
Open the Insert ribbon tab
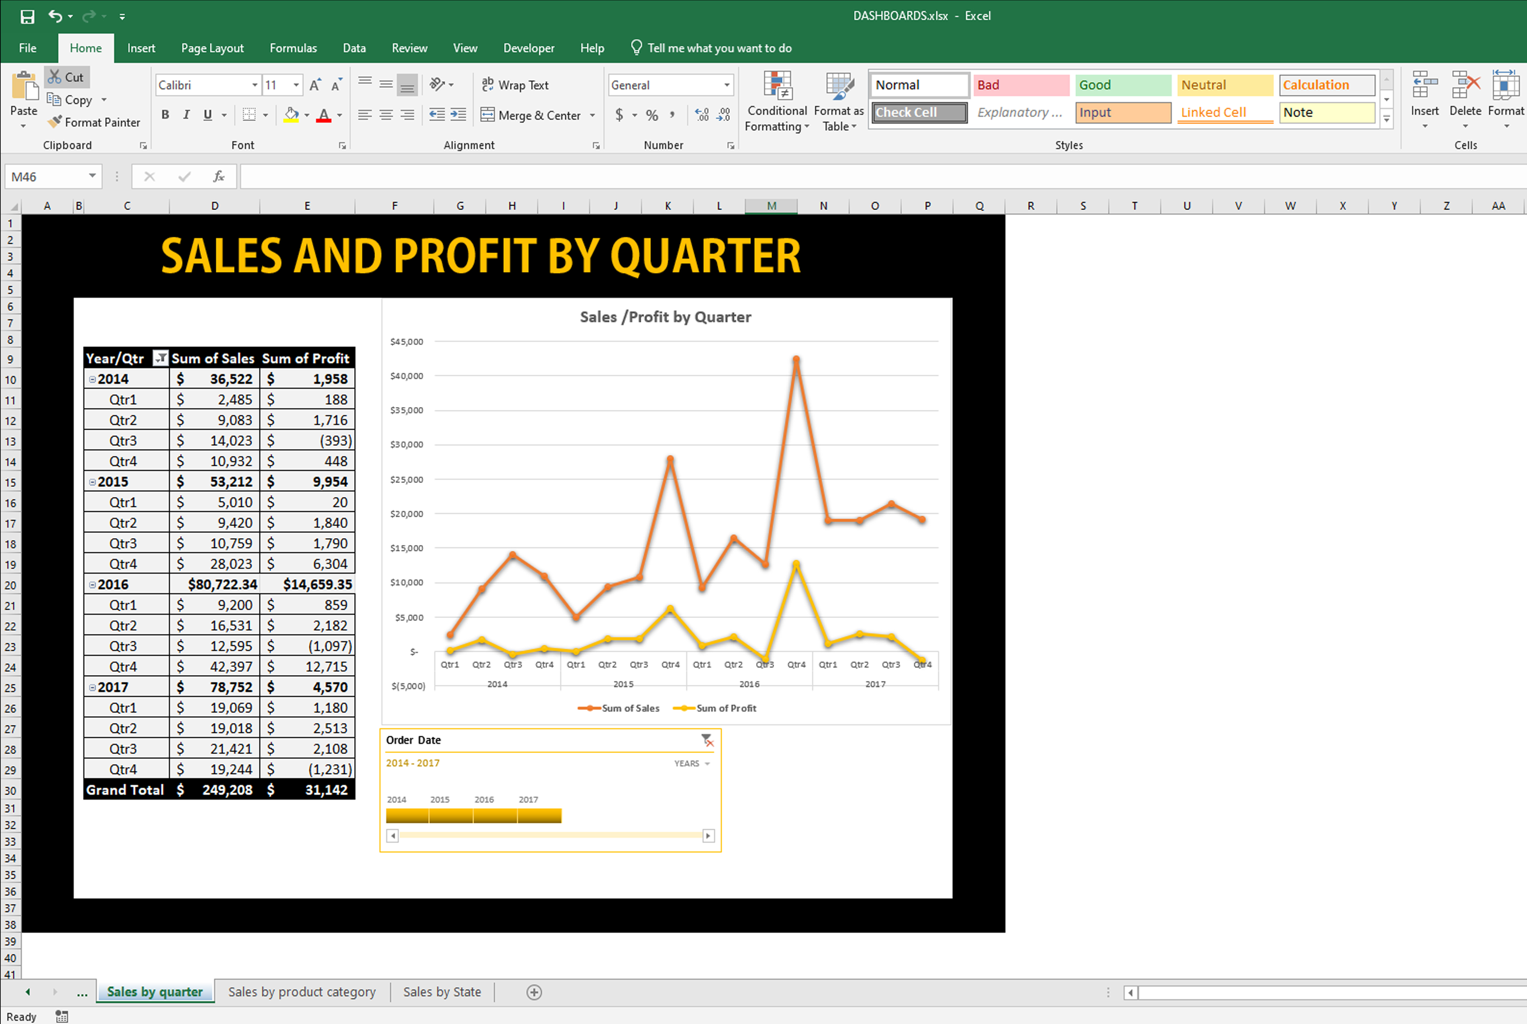(x=141, y=48)
